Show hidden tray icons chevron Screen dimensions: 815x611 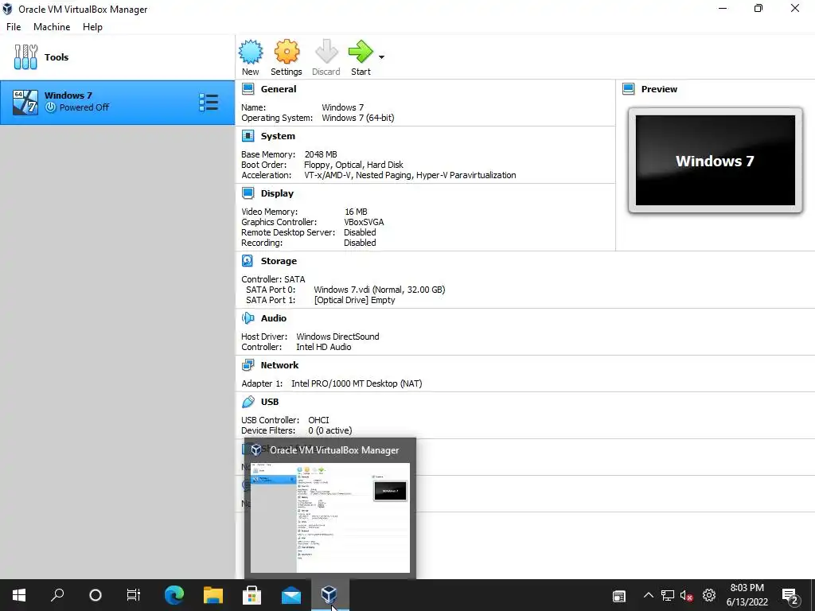(x=648, y=595)
